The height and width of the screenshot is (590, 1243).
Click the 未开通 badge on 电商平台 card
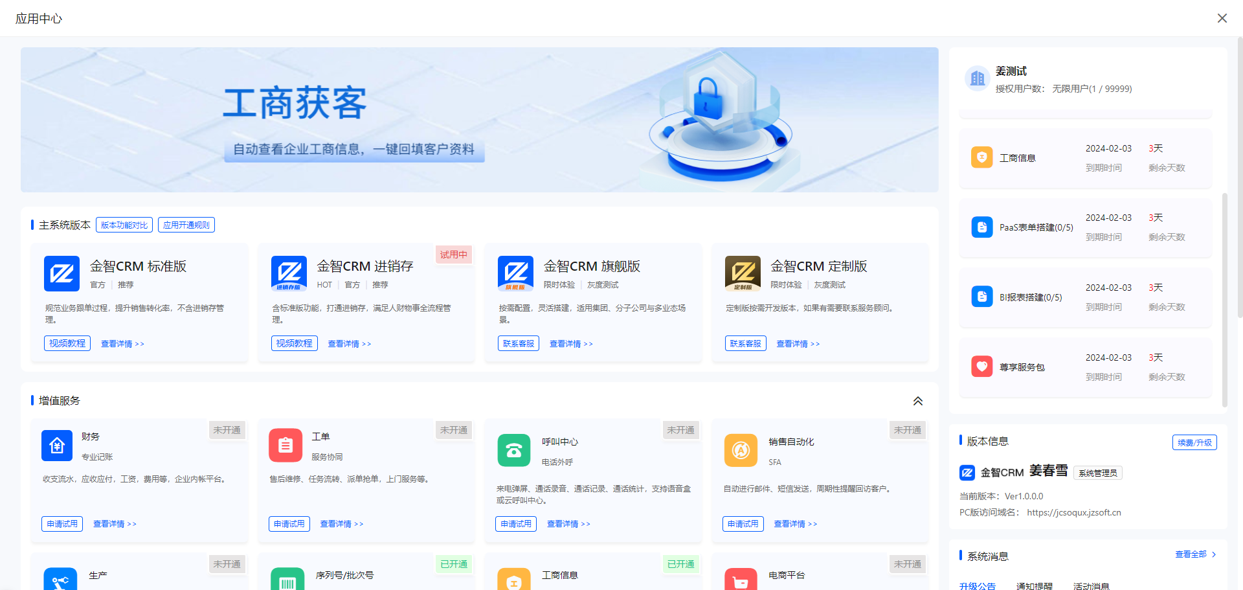point(908,564)
